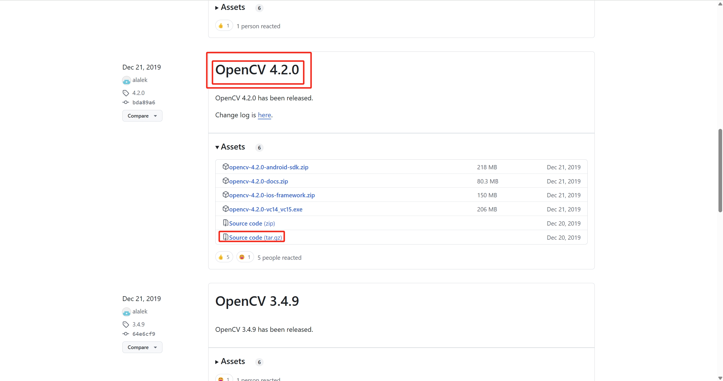Visit alalek's profile beside the 3.4.9 release
The width and height of the screenshot is (723, 381).
coord(140,311)
